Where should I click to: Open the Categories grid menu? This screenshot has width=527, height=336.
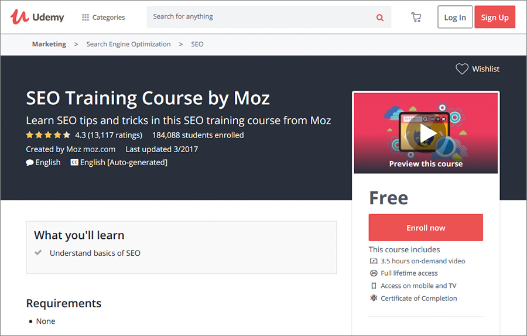(103, 17)
